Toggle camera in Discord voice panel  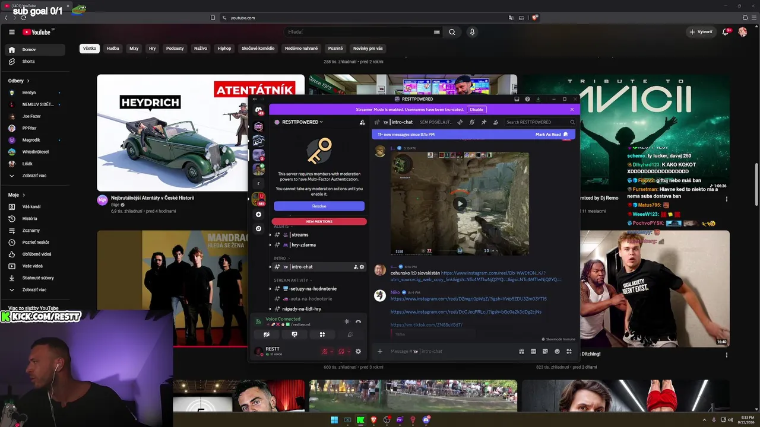(267, 334)
